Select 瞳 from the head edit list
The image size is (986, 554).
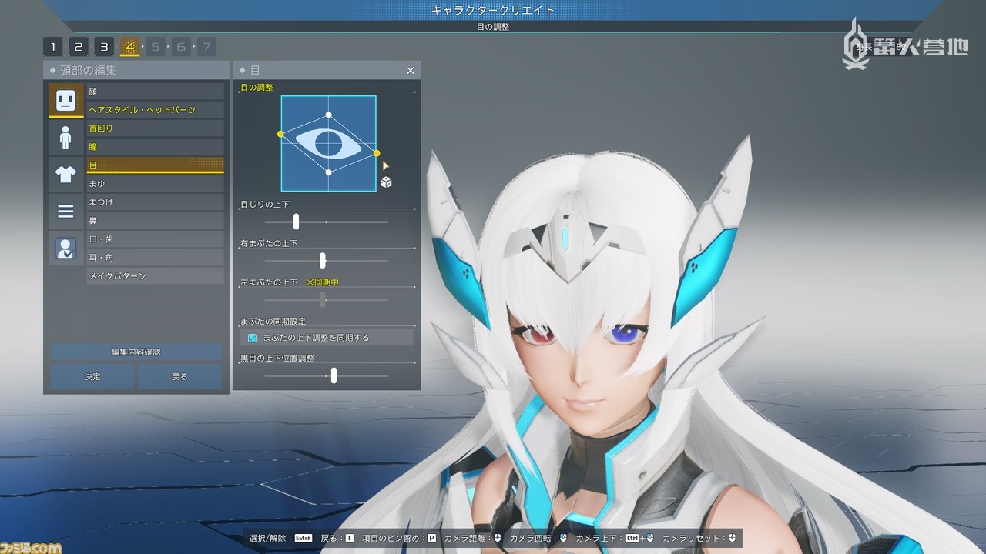(154, 146)
